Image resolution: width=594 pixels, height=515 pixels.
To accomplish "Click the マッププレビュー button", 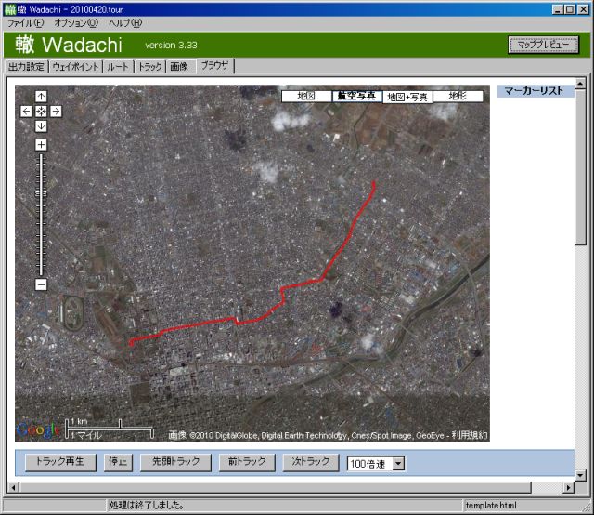I will (x=543, y=45).
